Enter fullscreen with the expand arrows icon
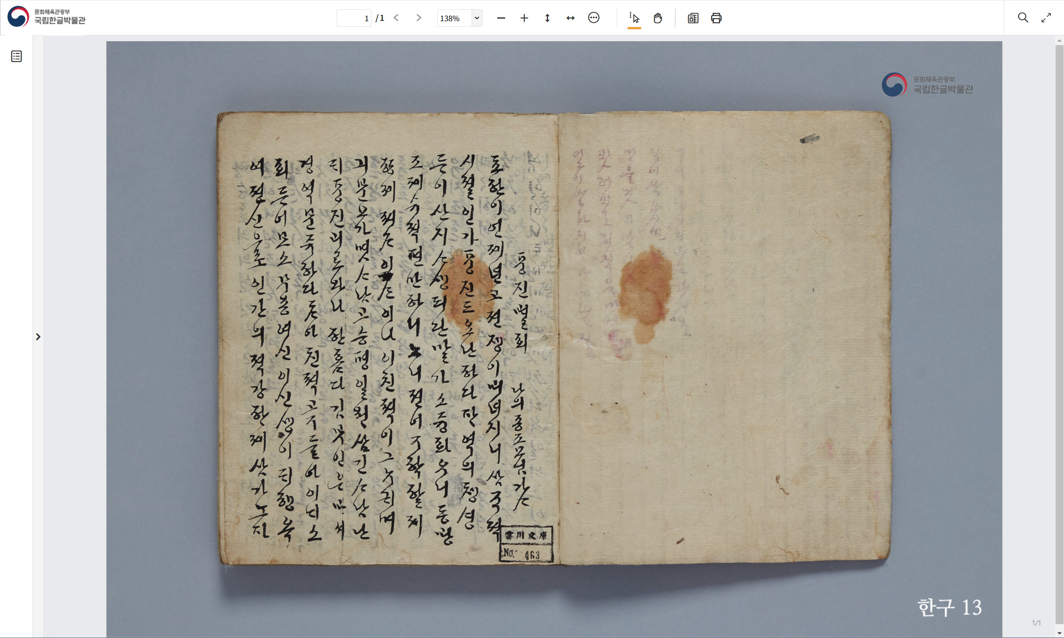 tap(1046, 18)
